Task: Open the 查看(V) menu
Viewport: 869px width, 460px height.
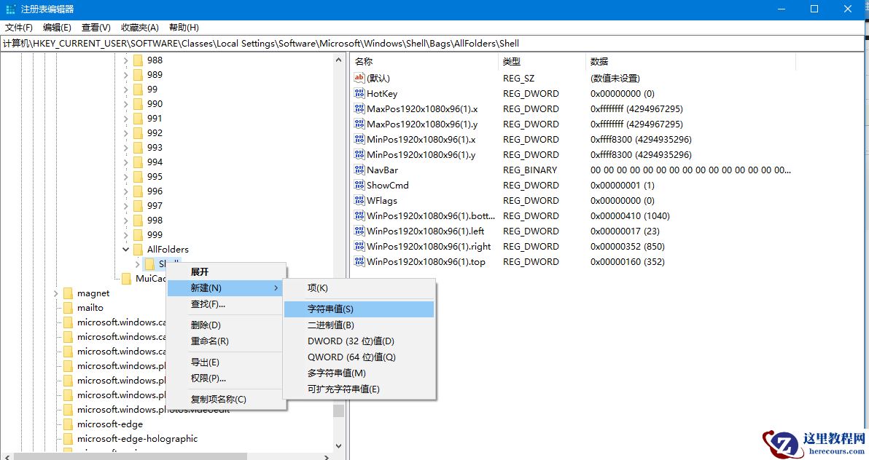Action: tap(95, 27)
